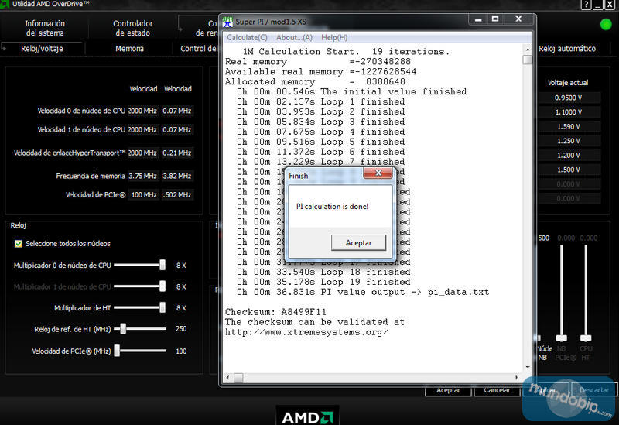Click the Frecuencia de memoria 3.75 MHz value
Image resolution: width=619 pixels, height=425 pixels.
pyautogui.click(x=142, y=176)
